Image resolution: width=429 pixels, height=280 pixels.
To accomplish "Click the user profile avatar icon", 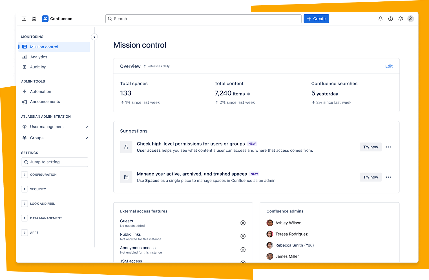I will click(x=411, y=19).
